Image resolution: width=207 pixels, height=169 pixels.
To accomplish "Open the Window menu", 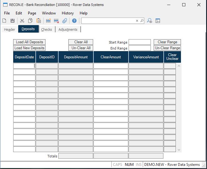I will tap(49, 13).
